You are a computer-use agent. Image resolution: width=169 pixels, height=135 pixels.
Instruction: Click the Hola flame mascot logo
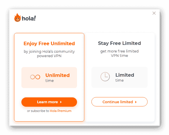(x=18, y=17)
